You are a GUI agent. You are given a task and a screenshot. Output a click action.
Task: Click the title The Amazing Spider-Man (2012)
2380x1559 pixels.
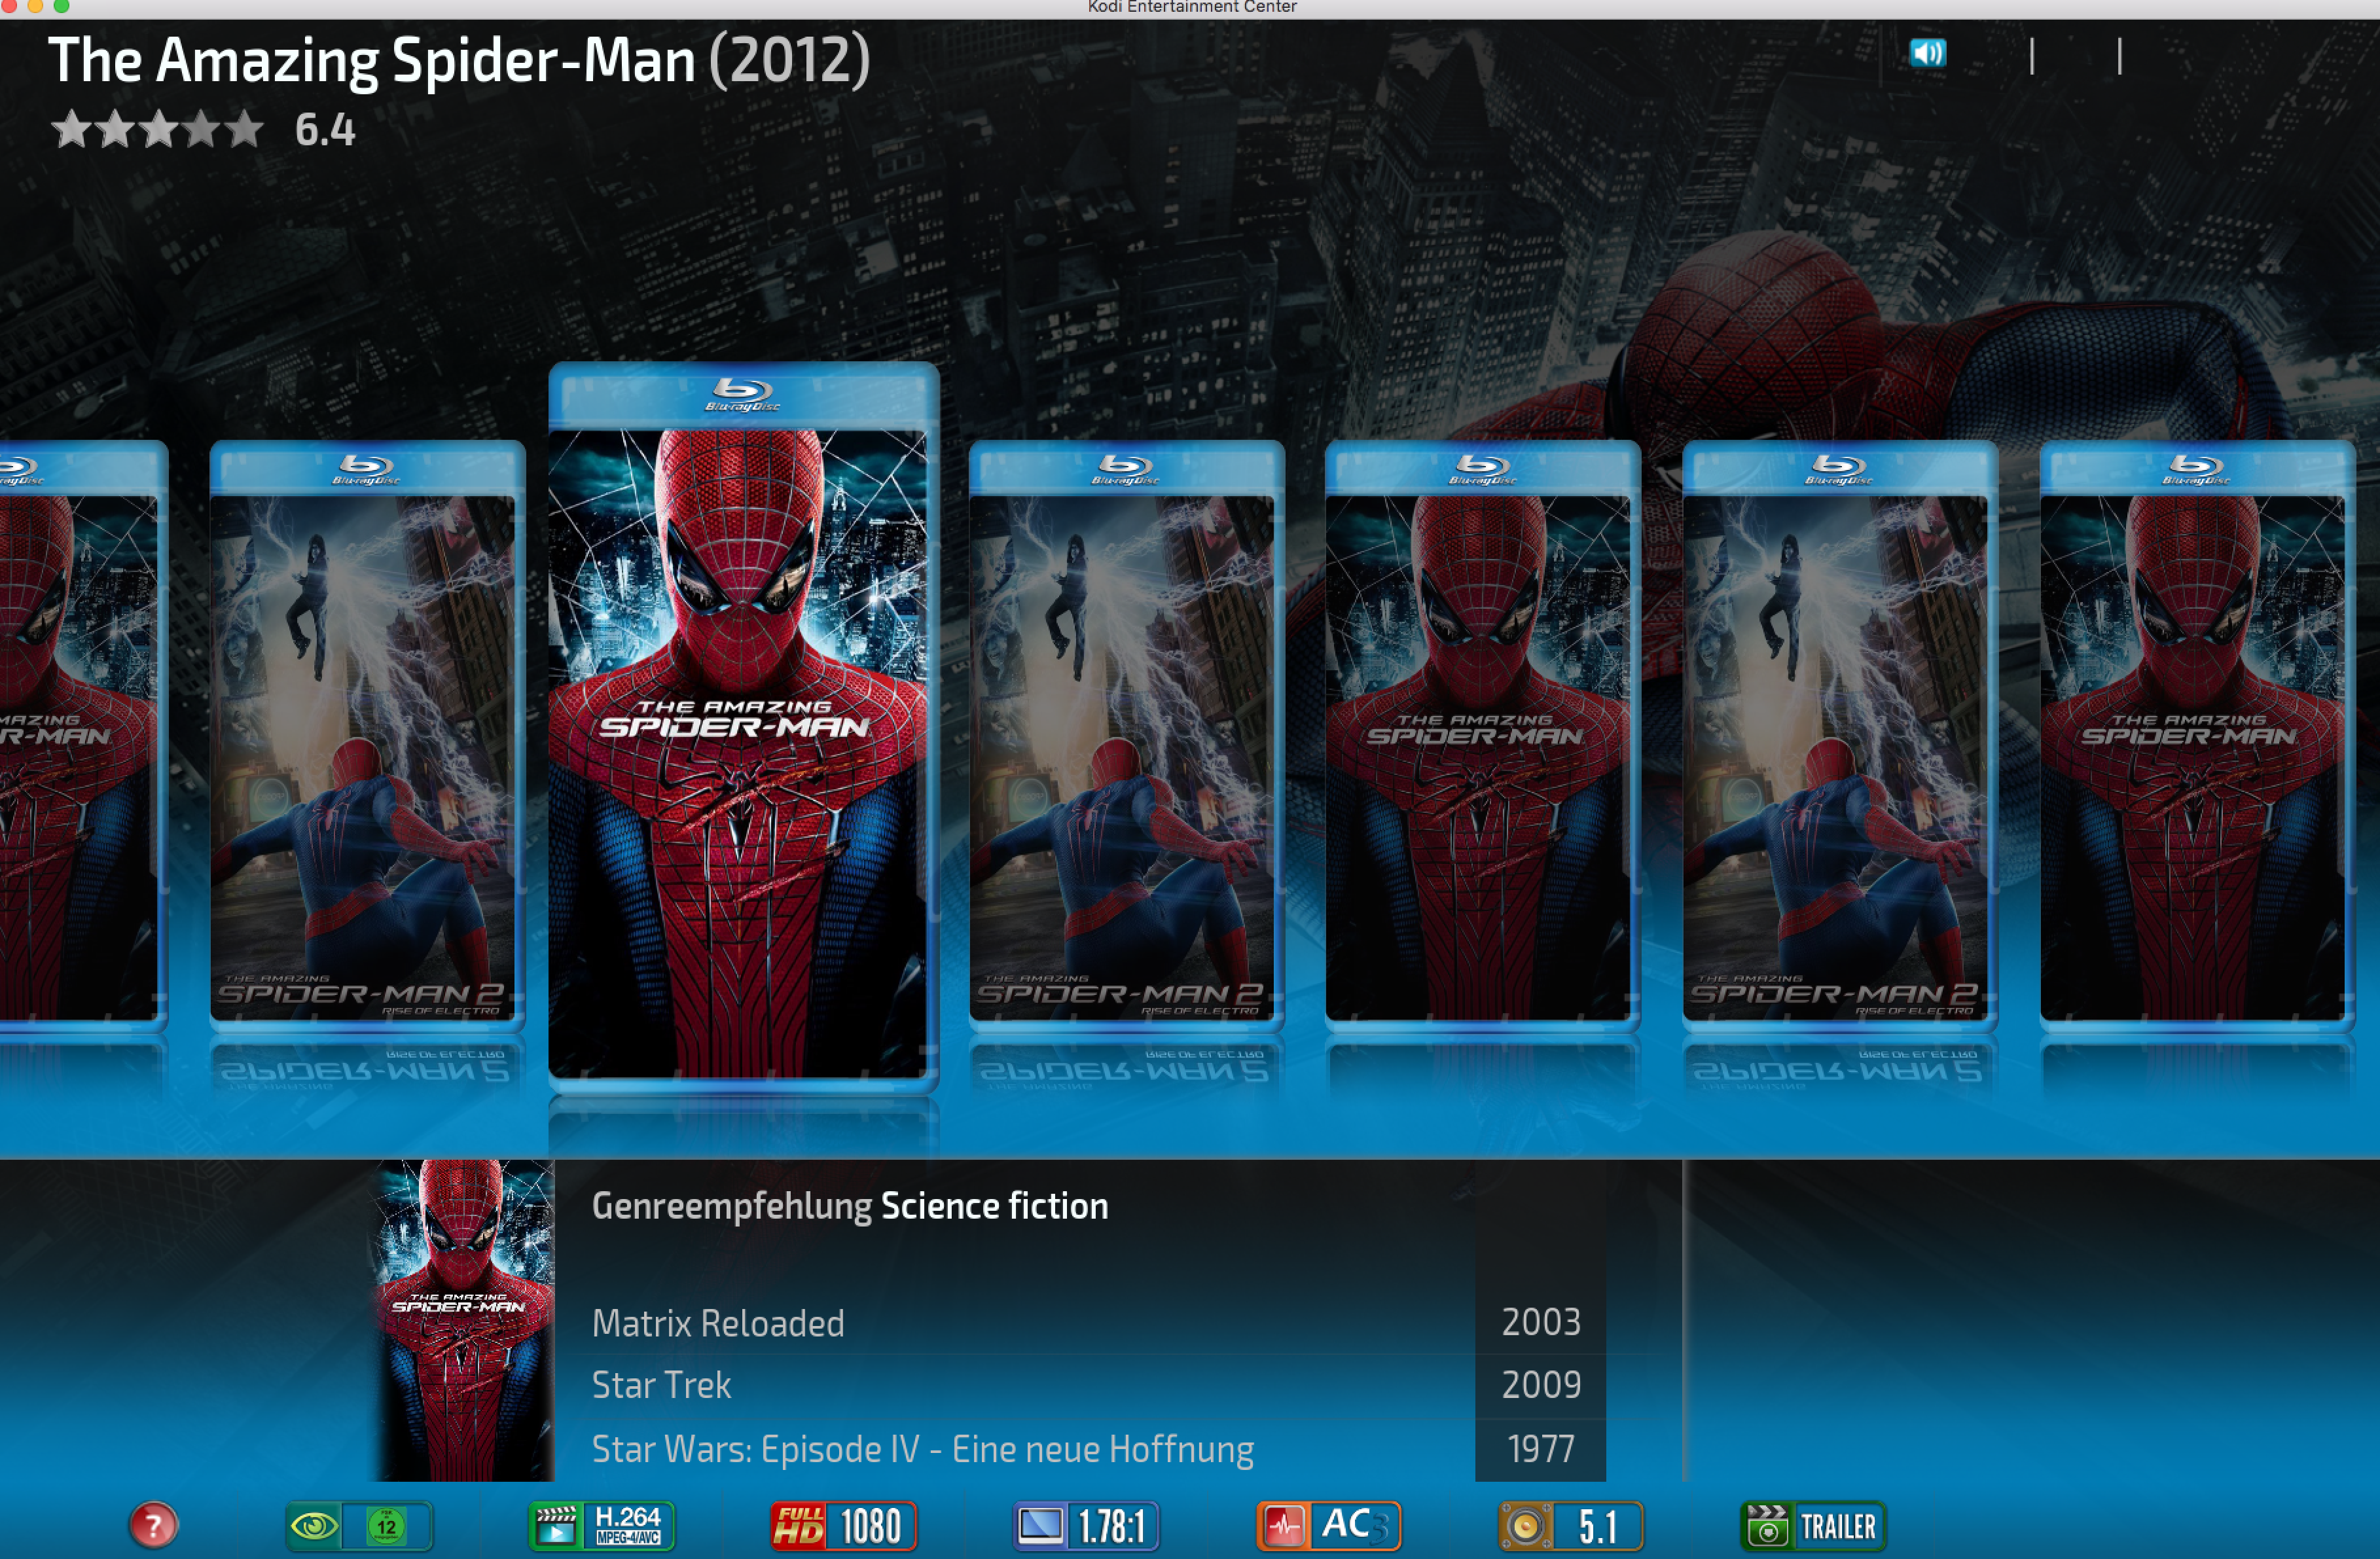click(x=459, y=60)
